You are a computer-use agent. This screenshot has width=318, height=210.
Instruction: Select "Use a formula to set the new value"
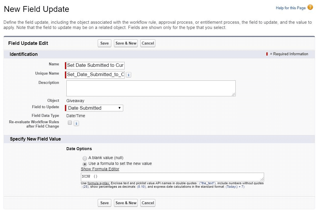[85, 163]
